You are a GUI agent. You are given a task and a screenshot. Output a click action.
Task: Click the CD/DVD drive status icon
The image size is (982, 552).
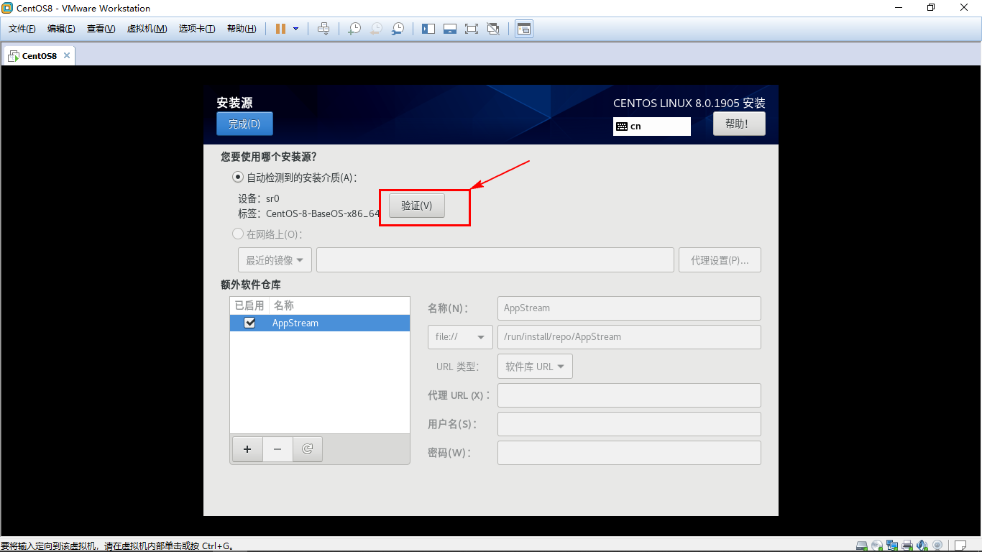[877, 546]
